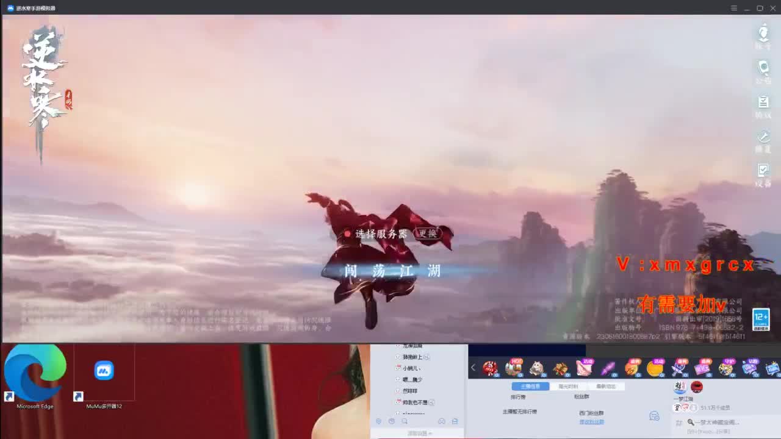
Task: Click the 一梦江湖 name text
Action: pos(683,399)
